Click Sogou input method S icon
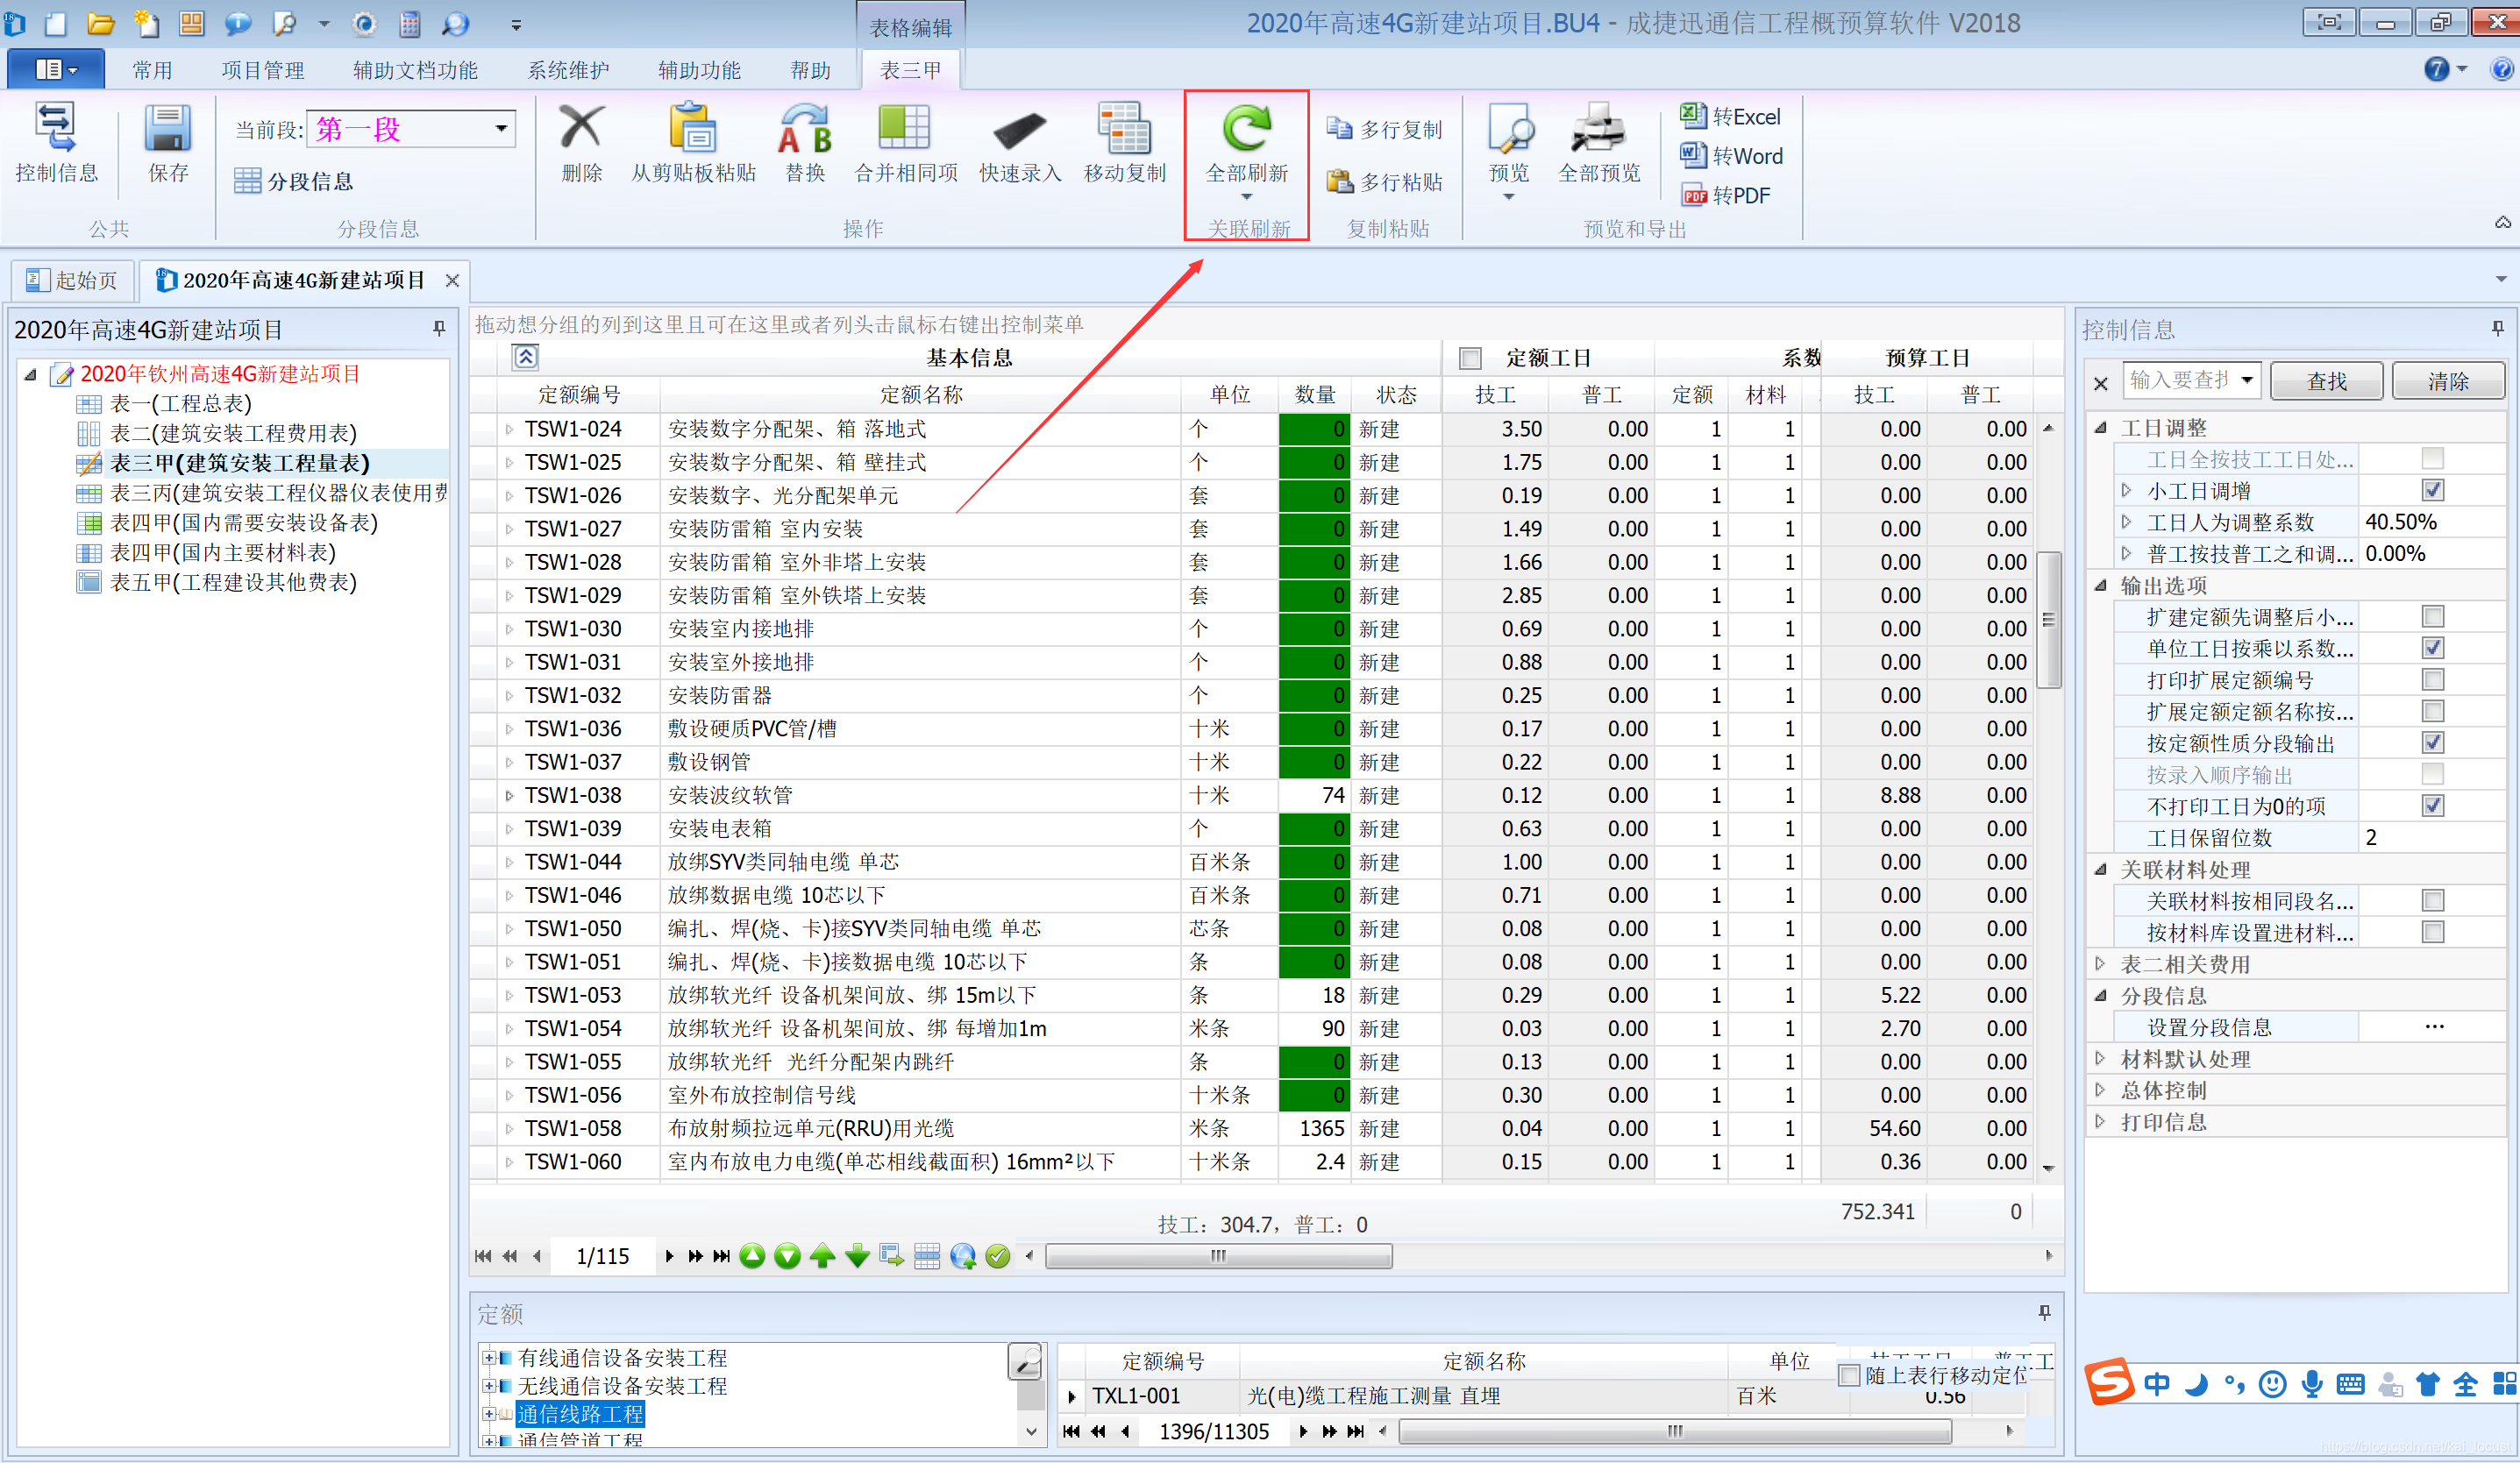This screenshot has height=1463, width=2520. [2110, 1382]
